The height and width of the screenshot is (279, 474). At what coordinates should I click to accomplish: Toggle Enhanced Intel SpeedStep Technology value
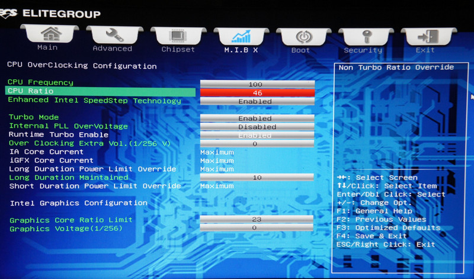[x=257, y=101]
